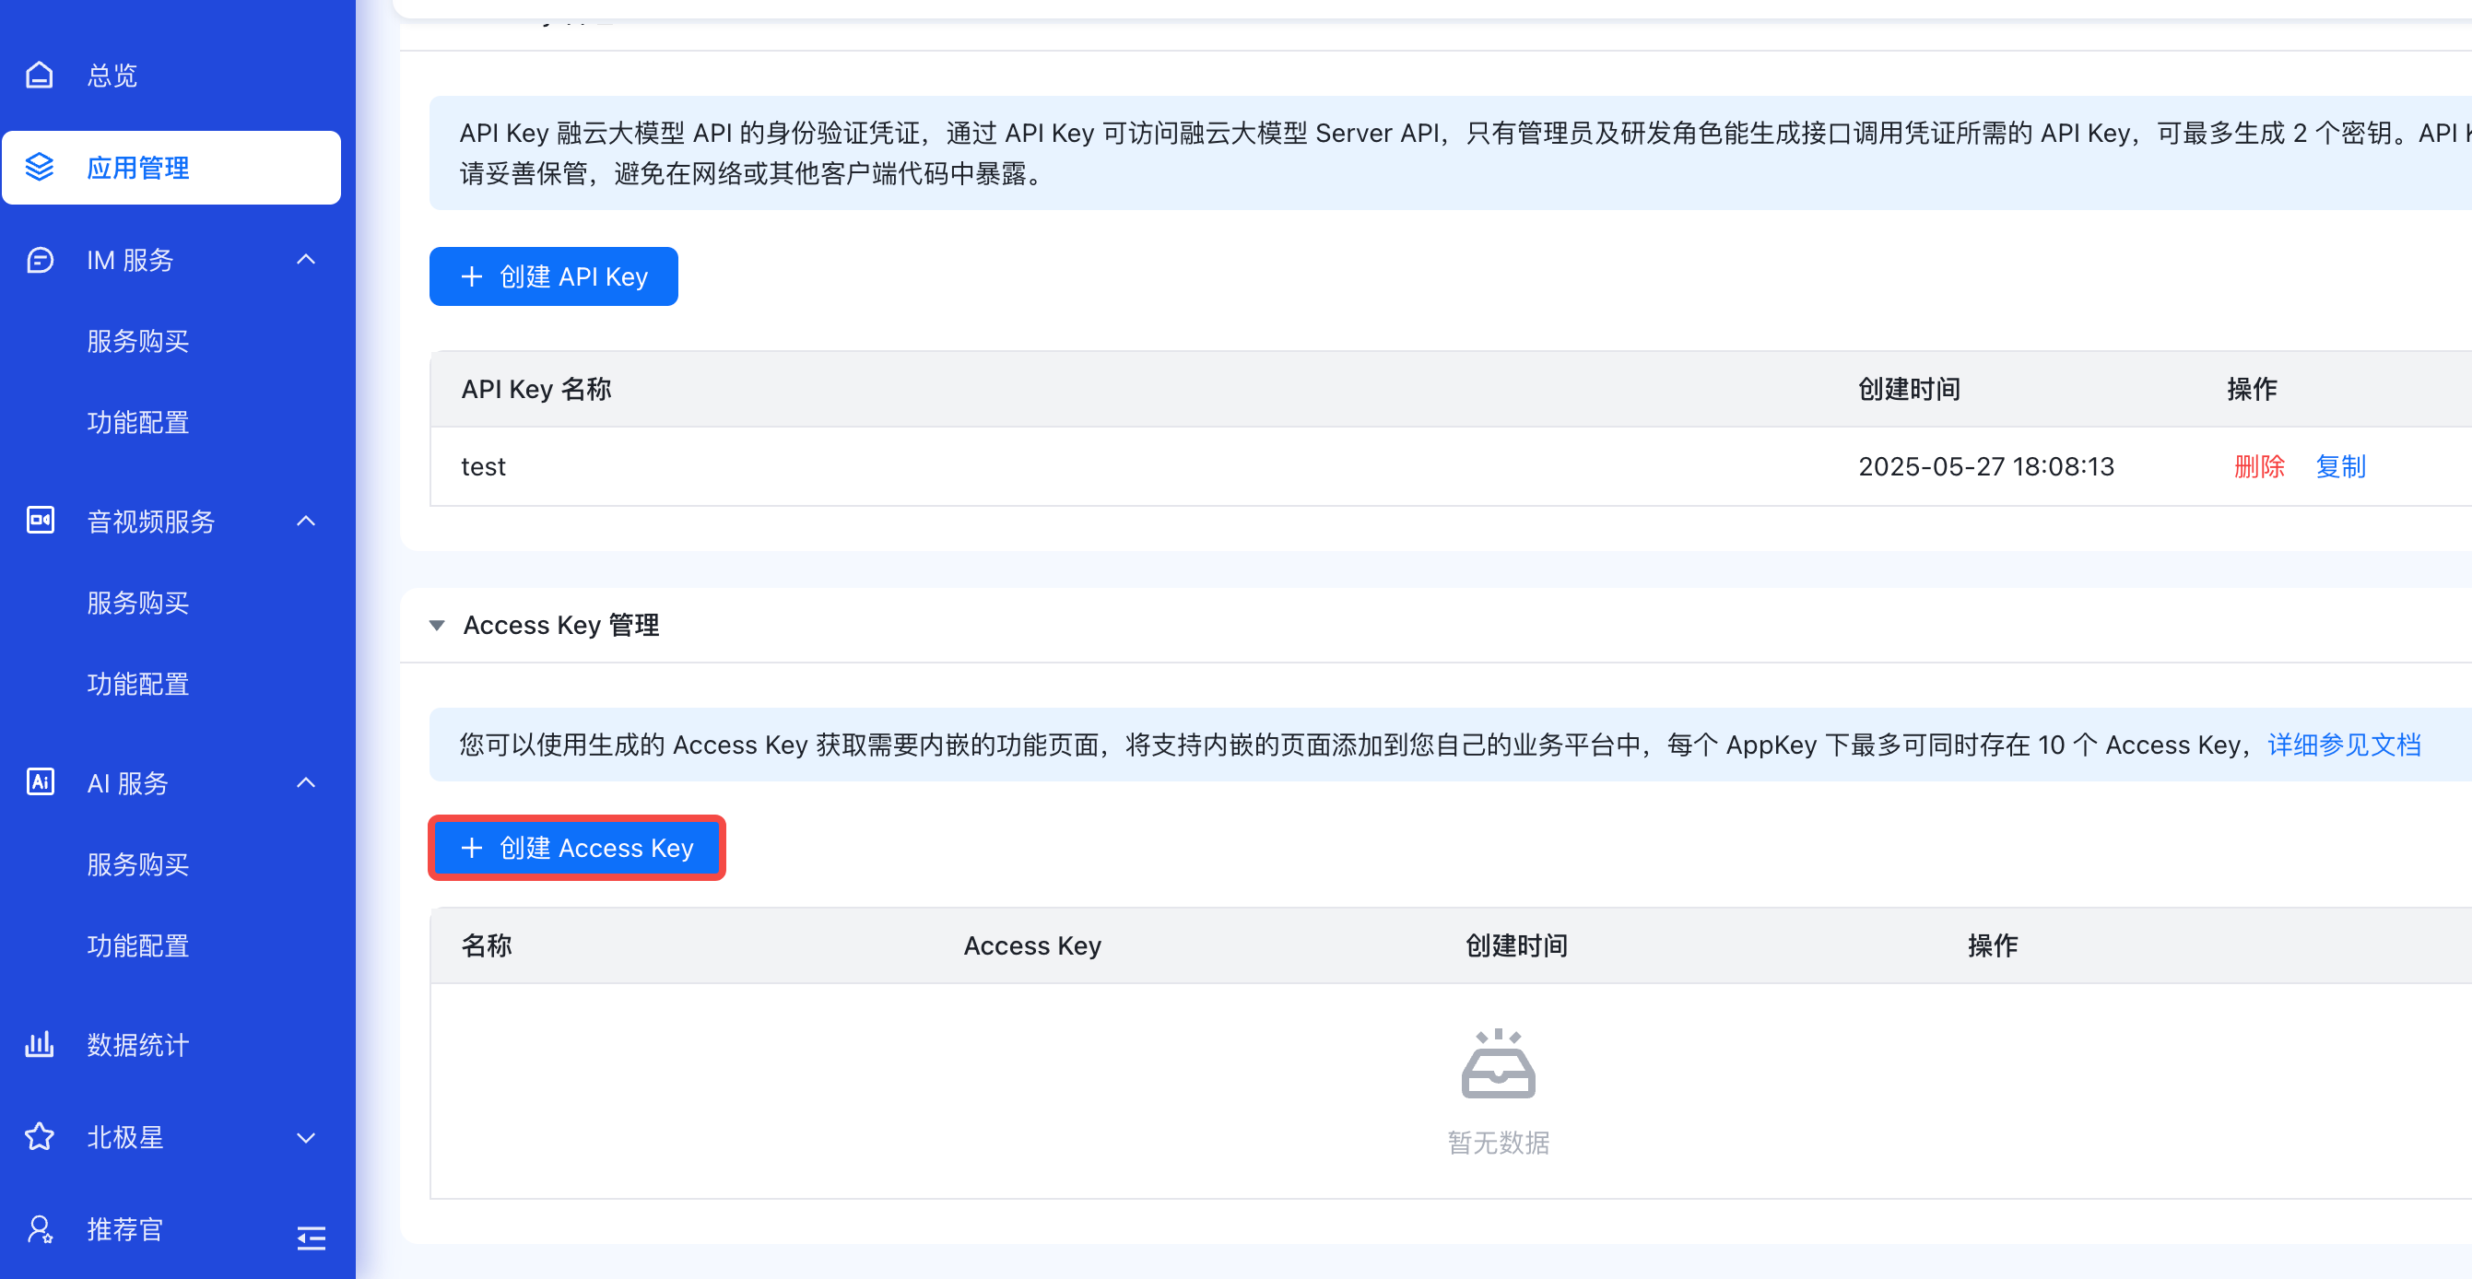Click the AI service icon
2472x1279 pixels.
click(x=40, y=782)
